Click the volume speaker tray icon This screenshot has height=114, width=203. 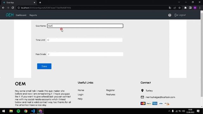(x=183, y=111)
